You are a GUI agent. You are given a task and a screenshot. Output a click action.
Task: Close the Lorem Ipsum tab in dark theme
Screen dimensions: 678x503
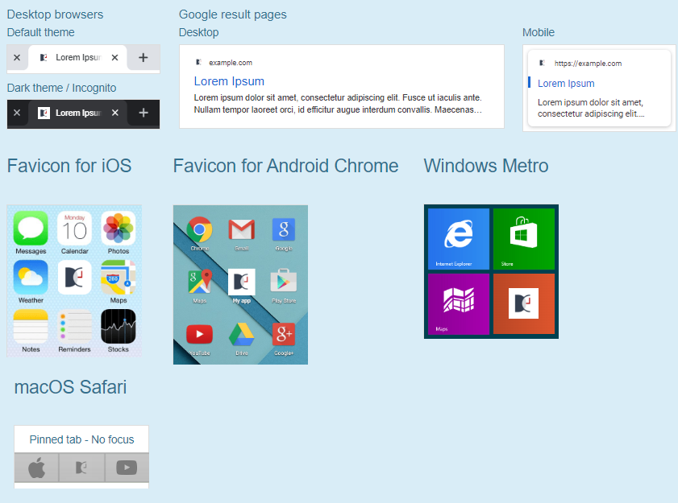tap(115, 113)
